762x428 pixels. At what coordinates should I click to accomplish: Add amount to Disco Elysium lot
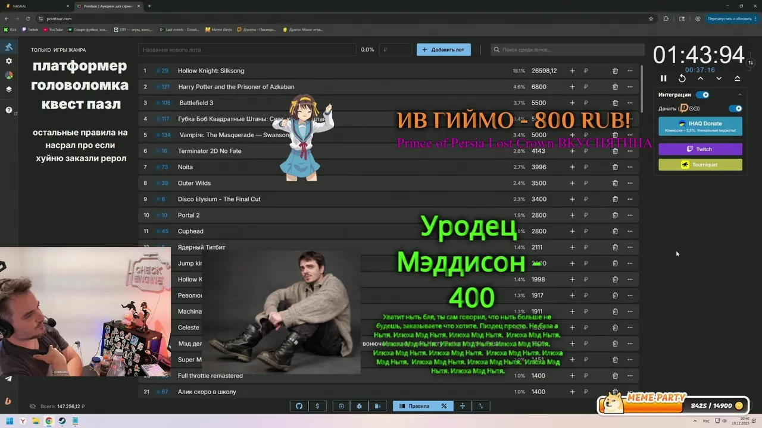point(572,199)
